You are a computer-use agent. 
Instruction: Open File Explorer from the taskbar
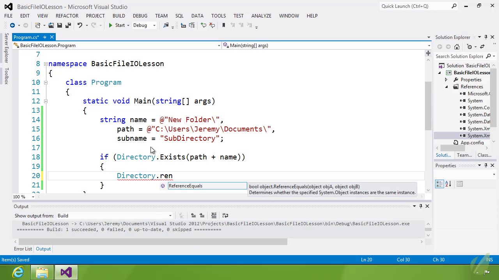[42, 272]
